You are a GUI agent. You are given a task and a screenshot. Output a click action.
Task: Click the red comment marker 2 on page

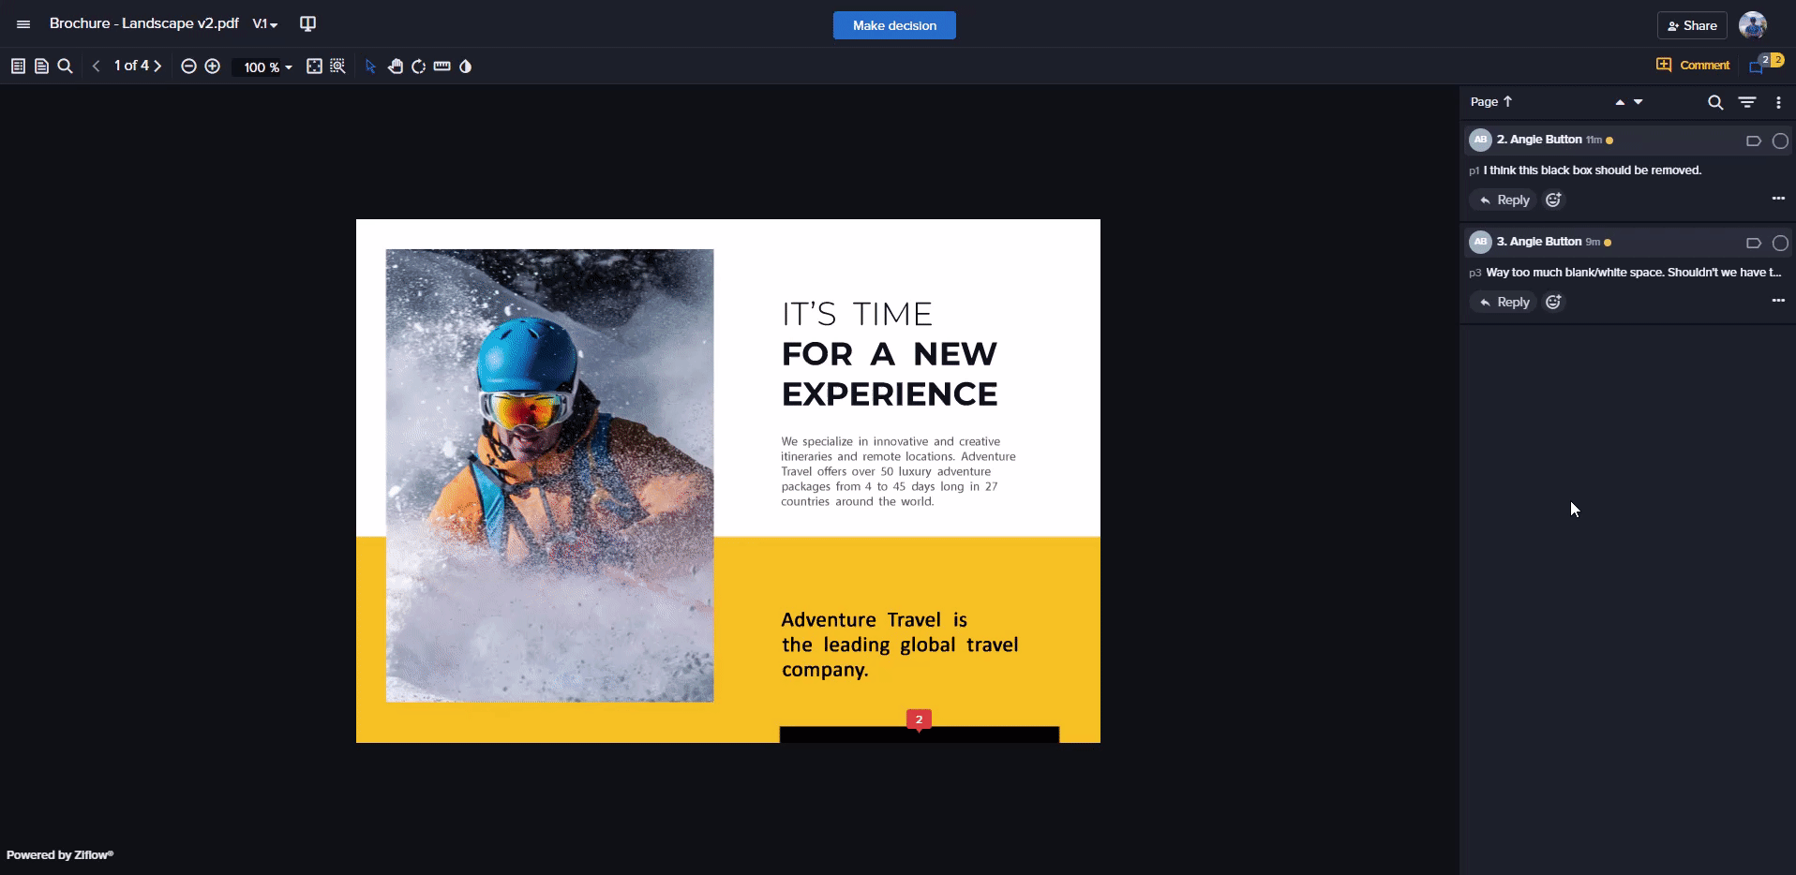[919, 719]
